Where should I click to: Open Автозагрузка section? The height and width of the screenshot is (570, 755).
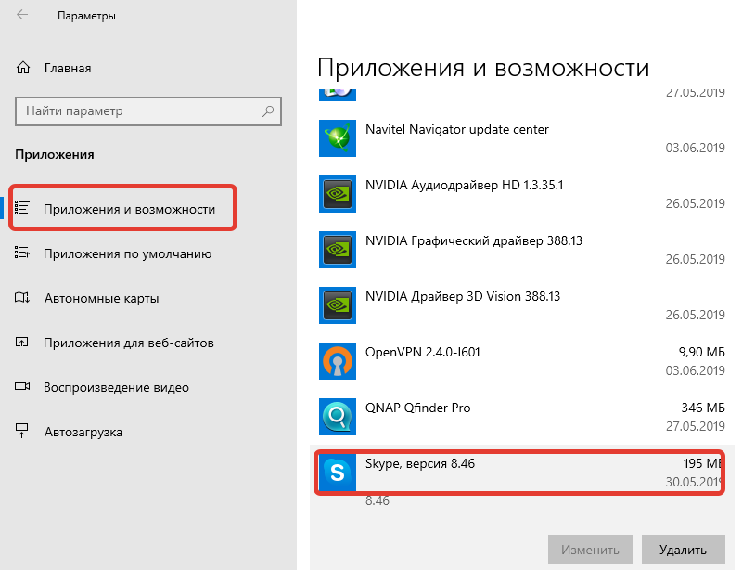click(x=83, y=433)
